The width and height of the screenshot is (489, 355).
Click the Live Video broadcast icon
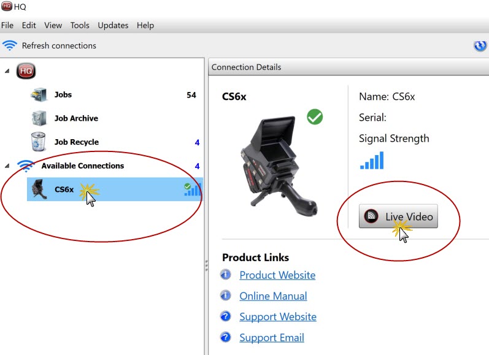coord(371,216)
